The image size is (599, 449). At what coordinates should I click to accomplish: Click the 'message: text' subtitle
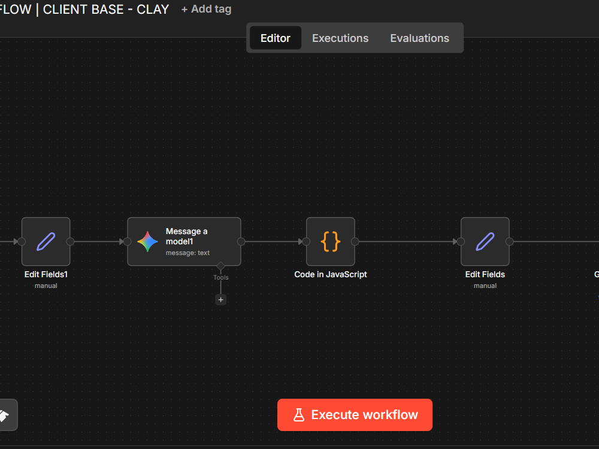pos(187,253)
